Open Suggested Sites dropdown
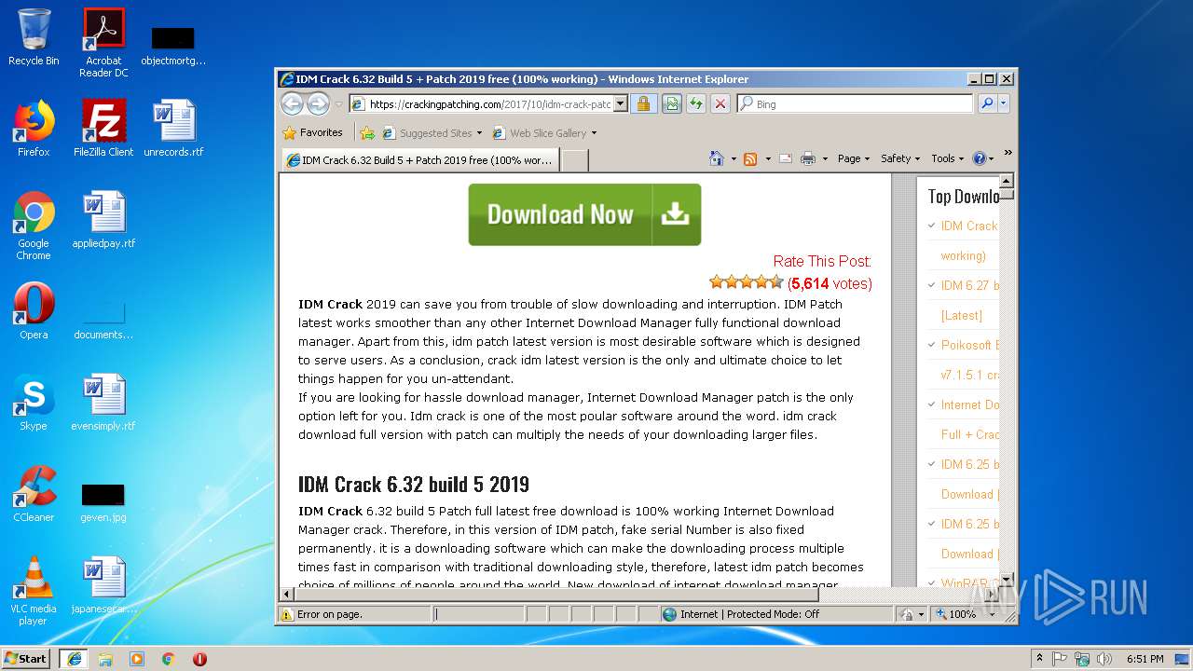The width and height of the screenshot is (1193, 671). click(432, 133)
